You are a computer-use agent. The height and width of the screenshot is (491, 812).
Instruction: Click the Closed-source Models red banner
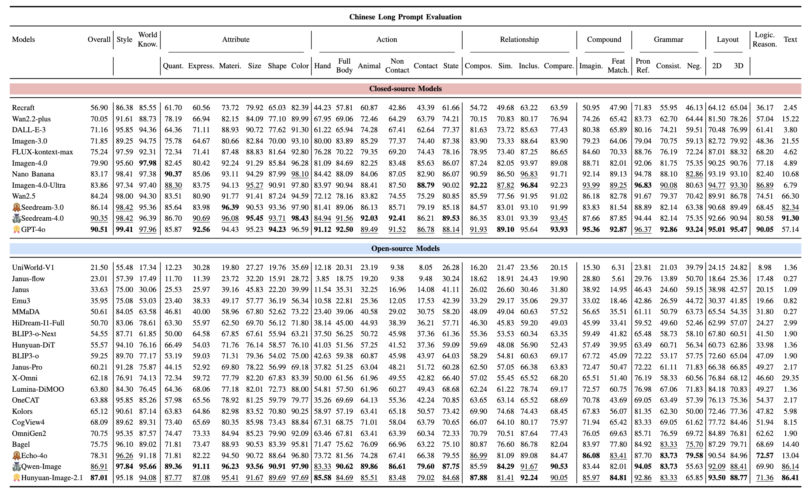coord(405,89)
